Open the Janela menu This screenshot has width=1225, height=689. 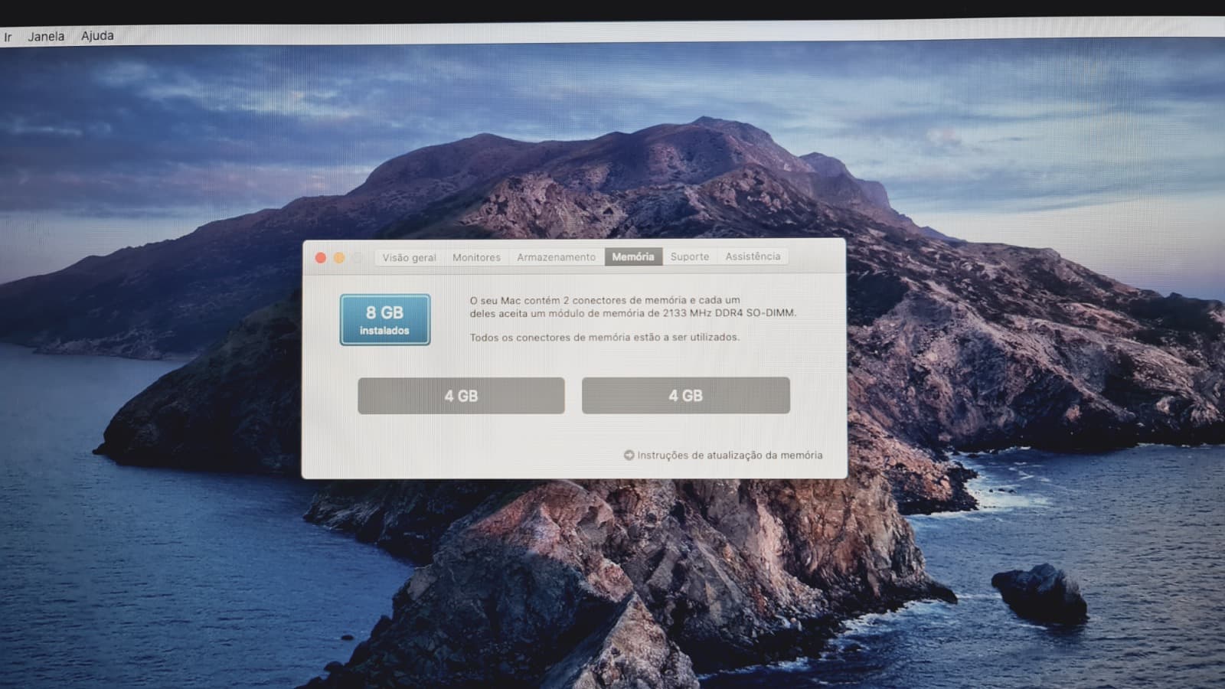46,36
